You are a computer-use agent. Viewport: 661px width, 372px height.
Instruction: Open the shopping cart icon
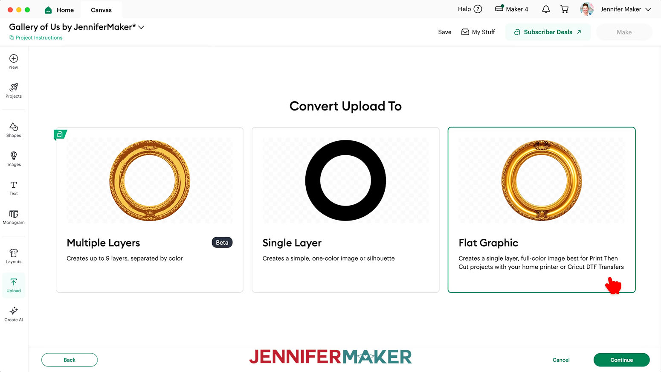click(x=565, y=9)
